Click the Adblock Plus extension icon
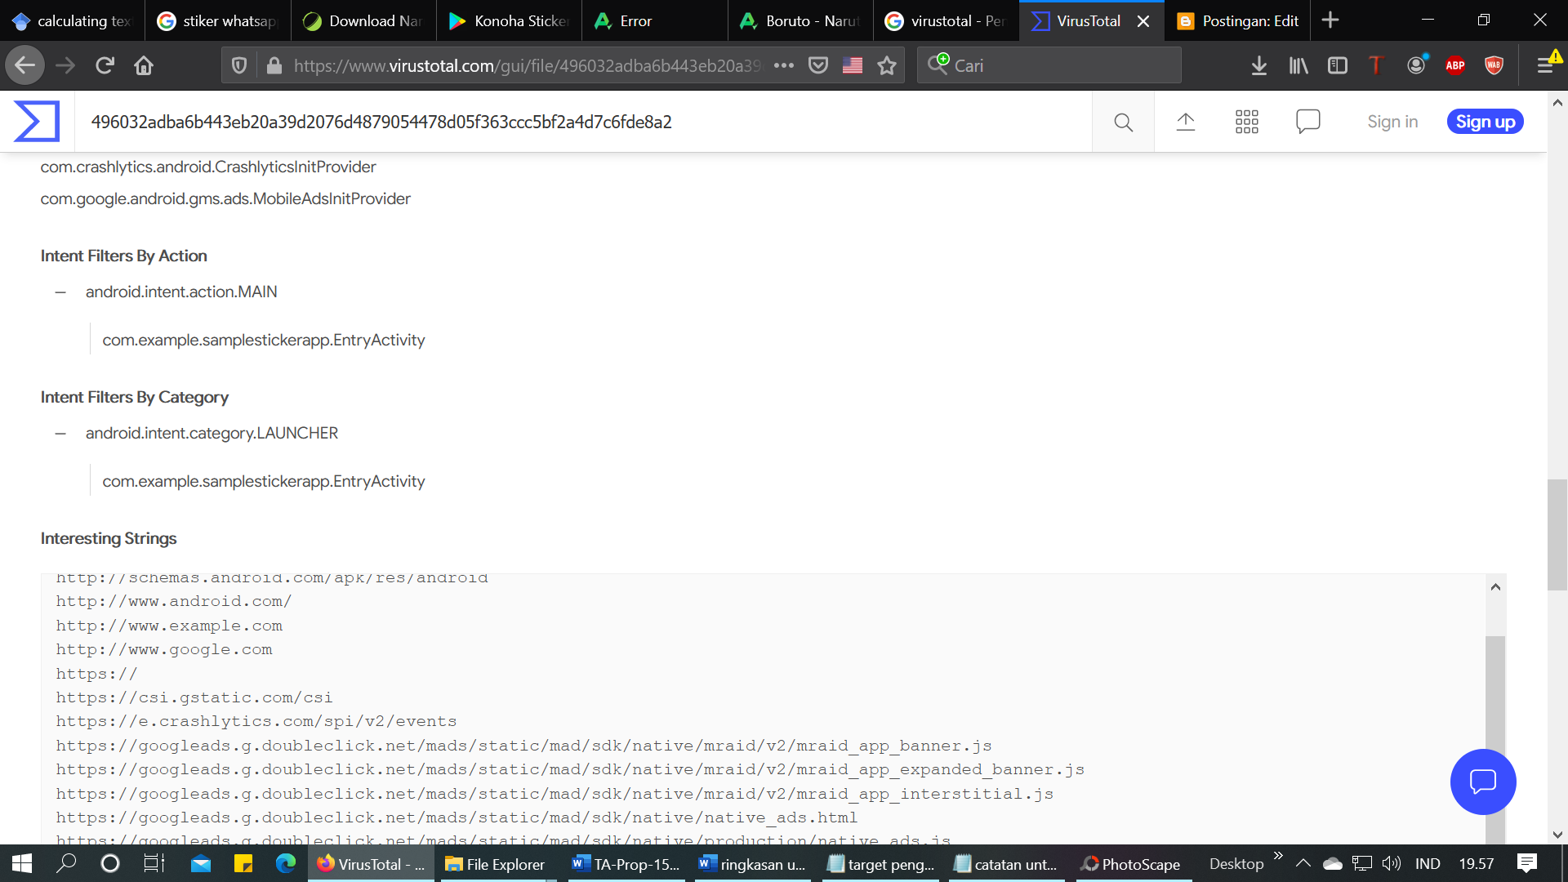The width and height of the screenshot is (1568, 882). pos(1454,66)
